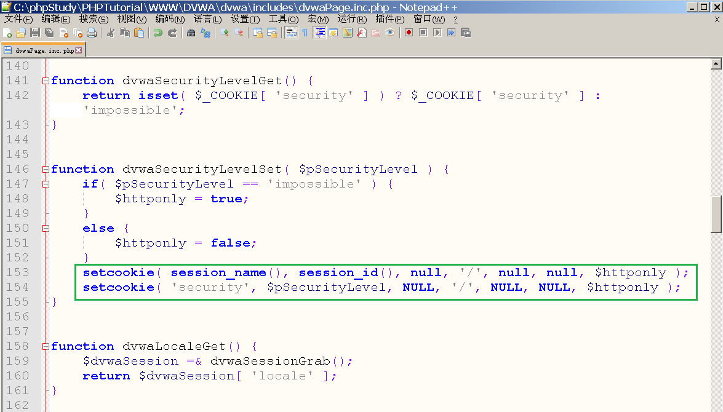Screen dimensions: 723x412
Task: Collapse the else block on line 150
Action: click(x=45, y=228)
